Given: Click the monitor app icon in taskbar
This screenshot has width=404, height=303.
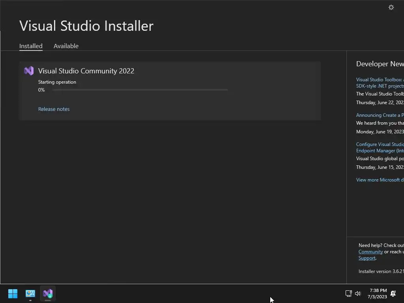Looking at the screenshot, I should pyautogui.click(x=30, y=294).
